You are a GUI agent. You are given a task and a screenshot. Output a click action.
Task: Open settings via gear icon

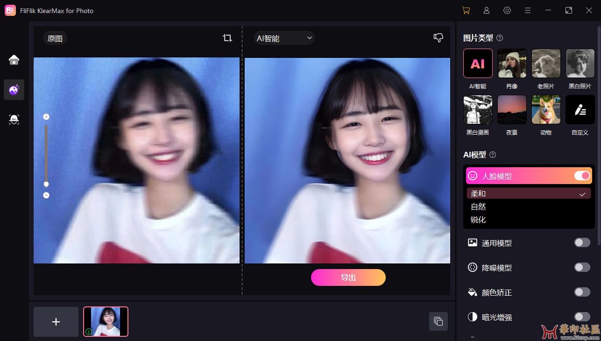[507, 10]
